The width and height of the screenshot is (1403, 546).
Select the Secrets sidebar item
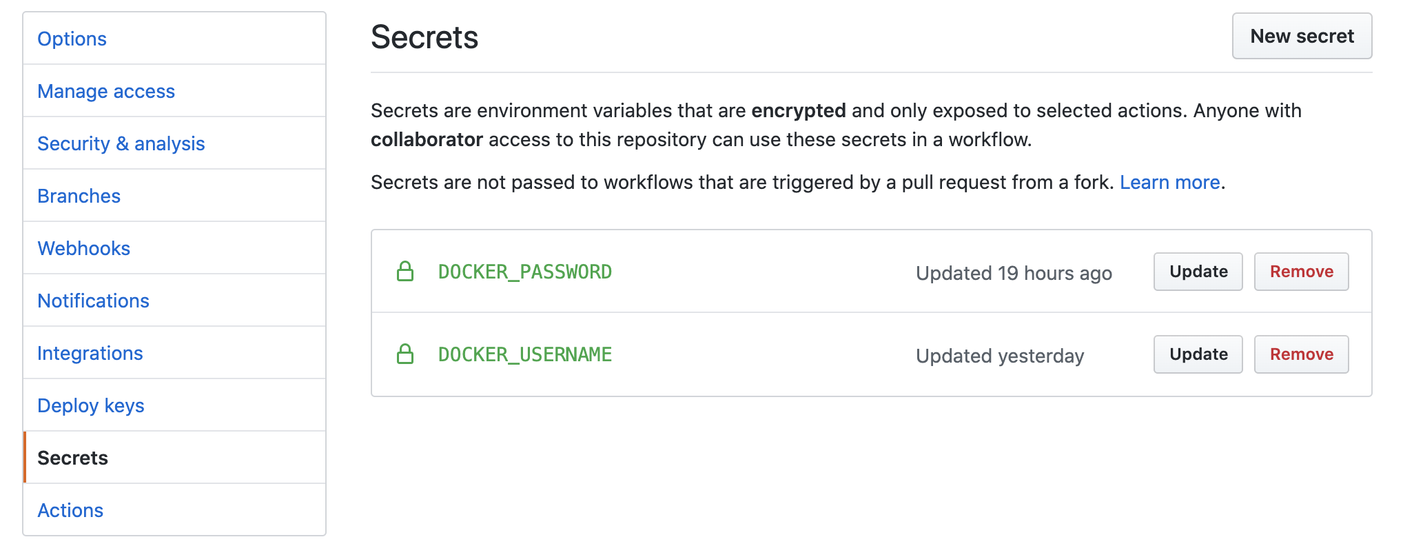(x=73, y=458)
